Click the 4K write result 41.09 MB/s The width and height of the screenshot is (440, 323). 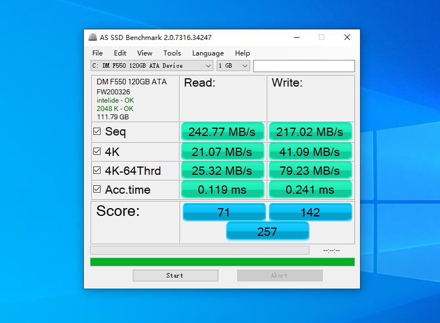click(310, 152)
